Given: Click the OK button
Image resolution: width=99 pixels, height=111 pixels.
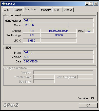Looking at the screenshot, I should 88,105.
